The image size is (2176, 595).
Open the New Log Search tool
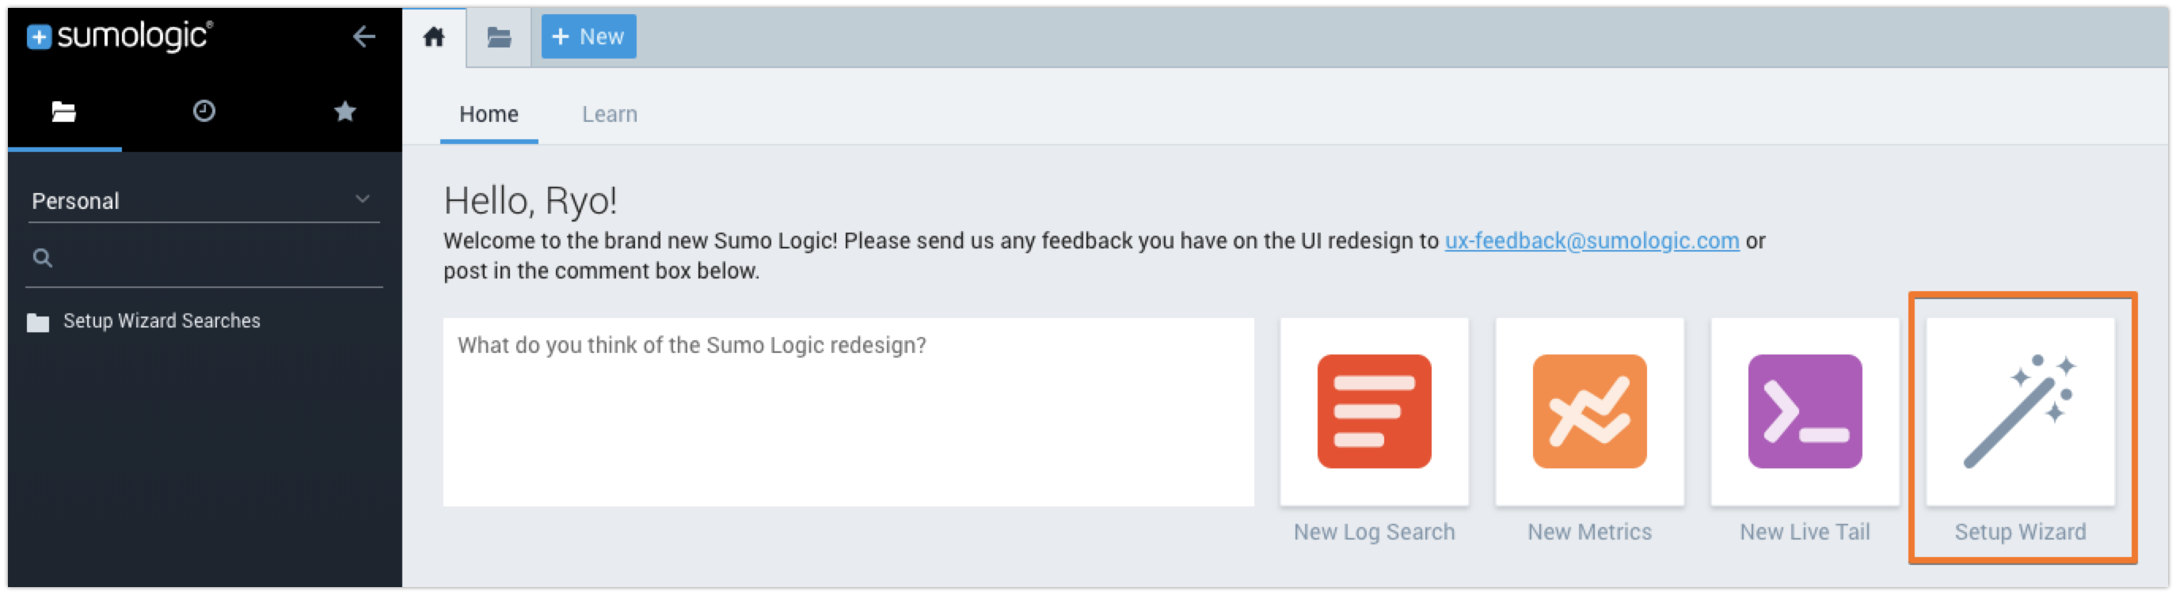[x=1375, y=414]
